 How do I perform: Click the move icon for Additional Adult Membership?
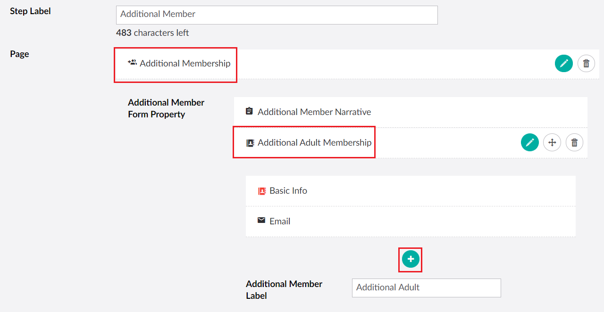coord(552,142)
